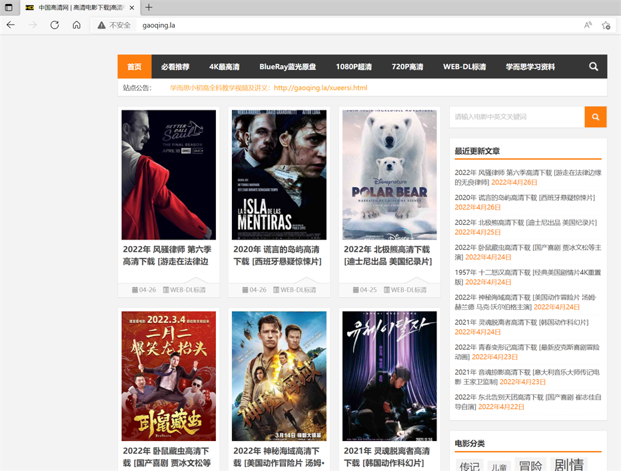This screenshot has height=471, width=621.
Task: Close the 中国高清网 browser tab
Action: pos(132,7)
